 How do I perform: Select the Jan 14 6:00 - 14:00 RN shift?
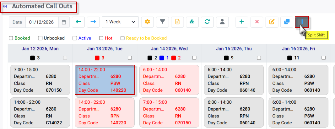169,80
